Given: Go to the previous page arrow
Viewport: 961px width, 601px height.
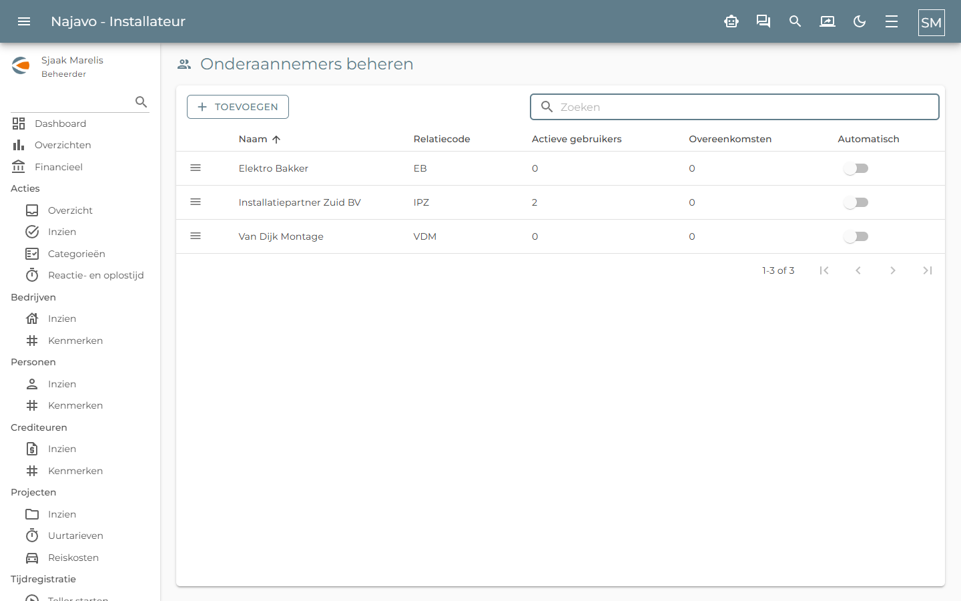Looking at the screenshot, I should click(x=858, y=270).
